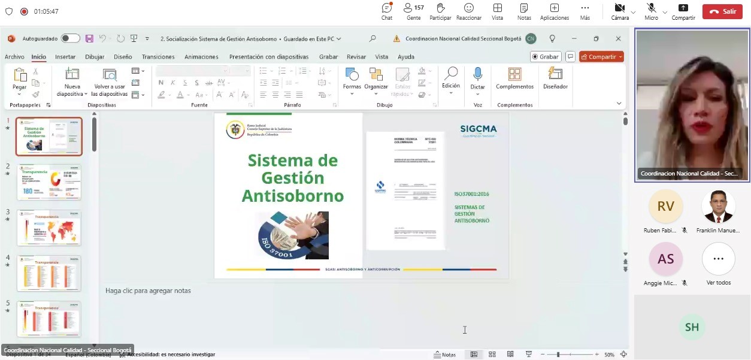Screen dimensions: 751x360
Task: Add a Nueva diapositiva
Action: coord(72,82)
